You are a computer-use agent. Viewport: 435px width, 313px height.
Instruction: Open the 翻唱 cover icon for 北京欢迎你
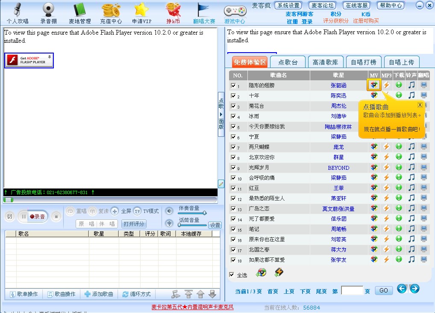click(423, 157)
